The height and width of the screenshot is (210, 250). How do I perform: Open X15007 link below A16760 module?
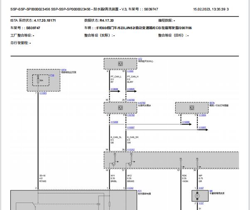click(x=131, y=128)
